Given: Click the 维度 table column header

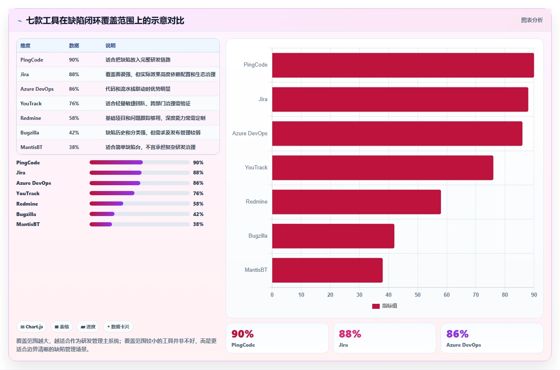Looking at the screenshot, I should tap(25, 46).
